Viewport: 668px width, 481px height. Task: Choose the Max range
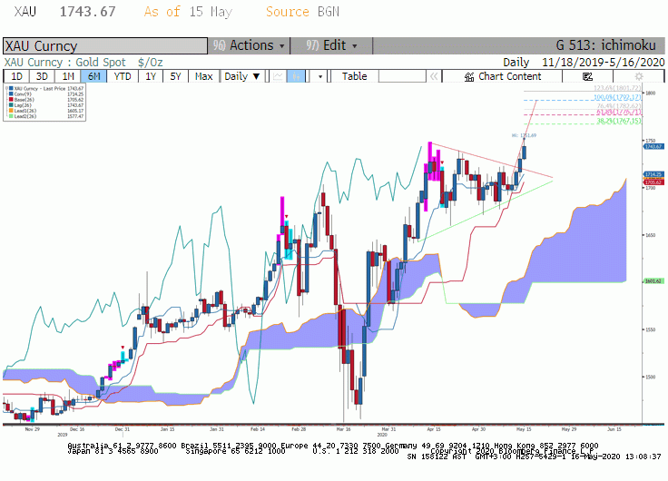(203, 76)
